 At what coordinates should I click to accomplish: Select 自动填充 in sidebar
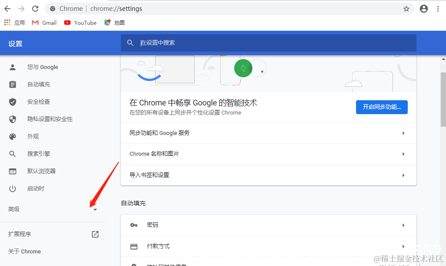(39, 84)
